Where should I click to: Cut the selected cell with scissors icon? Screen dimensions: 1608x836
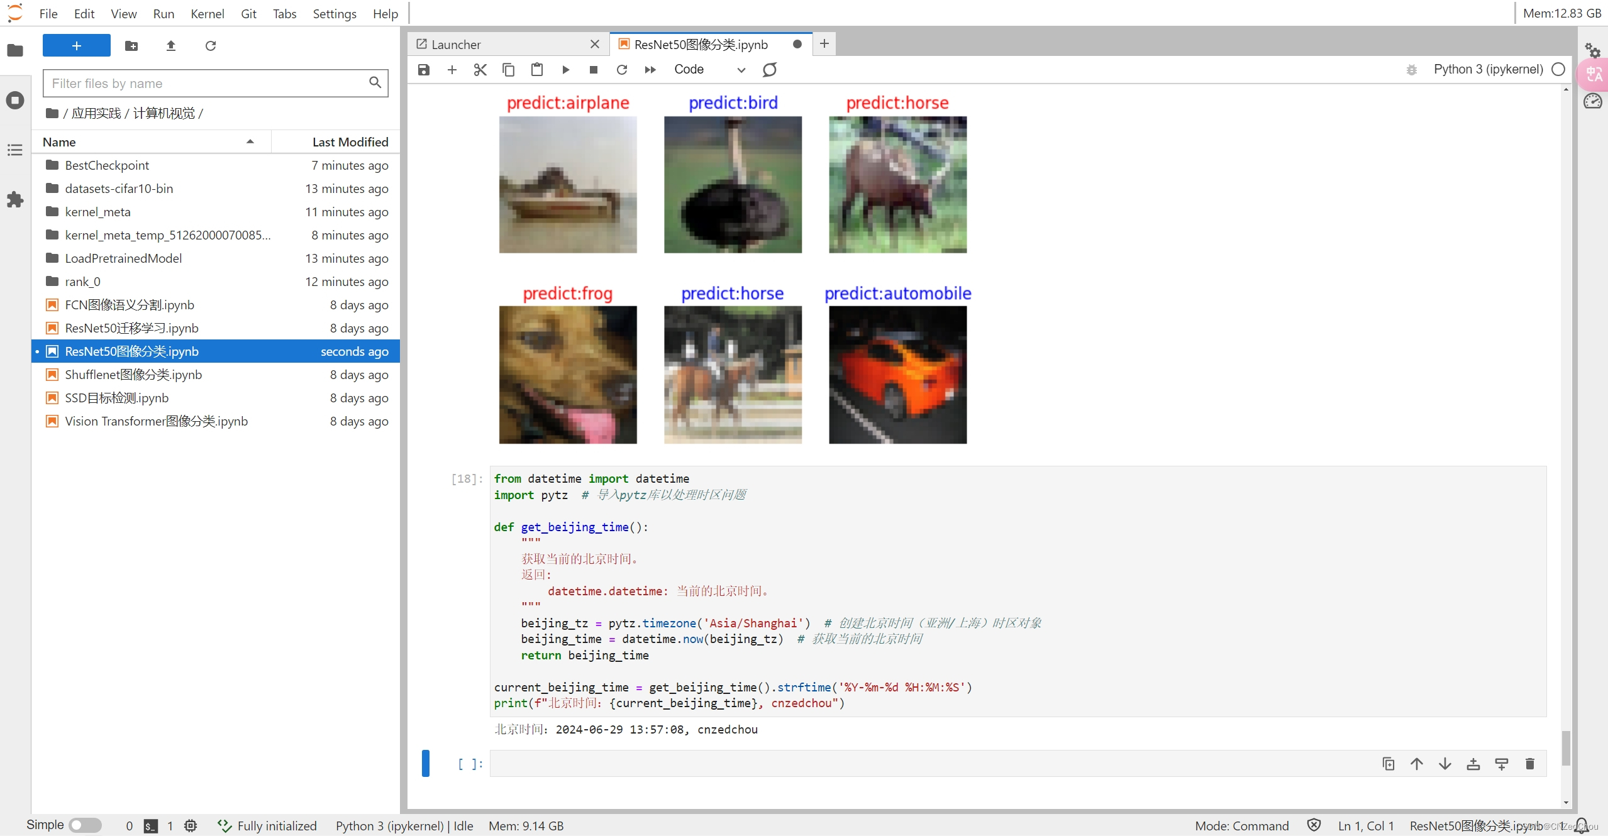480,70
